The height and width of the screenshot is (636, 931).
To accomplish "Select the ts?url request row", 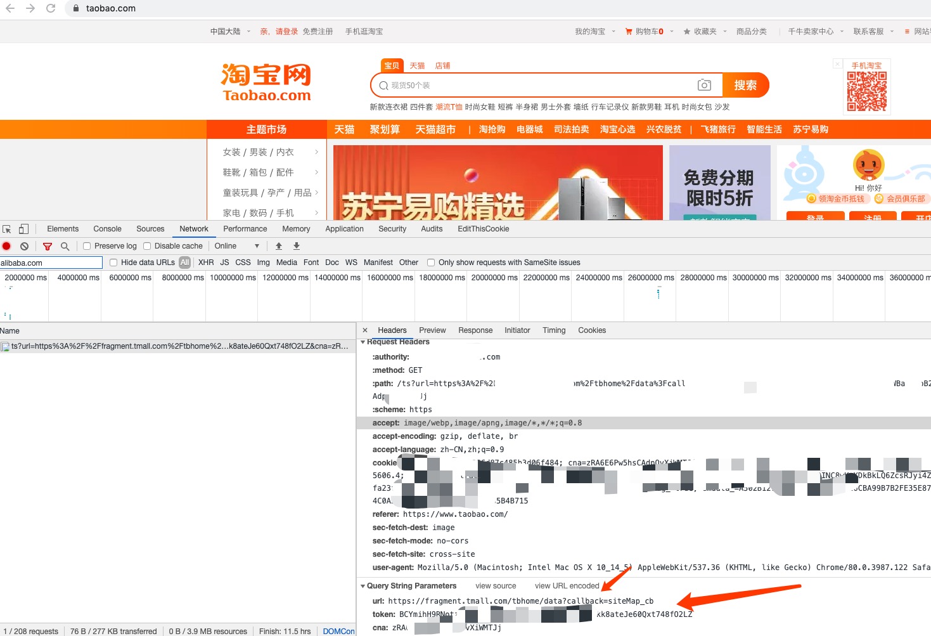I will pos(177,346).
